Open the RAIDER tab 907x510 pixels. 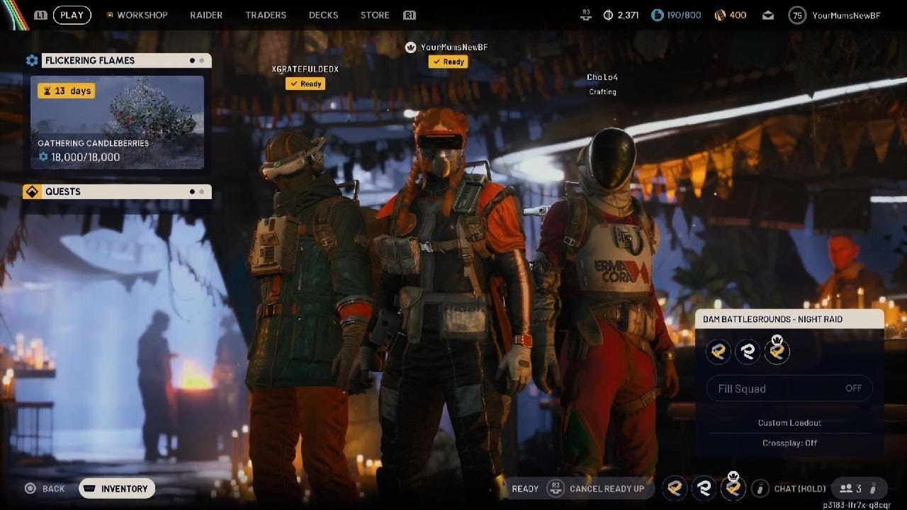tap(206, 15)
